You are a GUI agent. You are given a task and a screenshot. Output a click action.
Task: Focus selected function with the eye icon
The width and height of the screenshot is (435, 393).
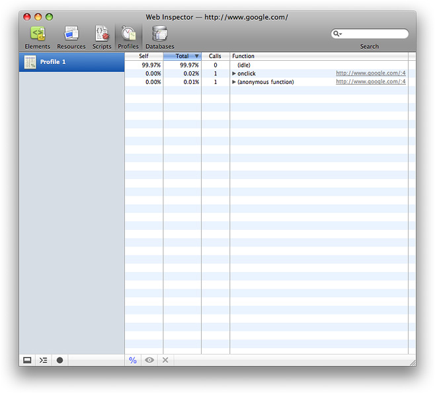(149, 360)
